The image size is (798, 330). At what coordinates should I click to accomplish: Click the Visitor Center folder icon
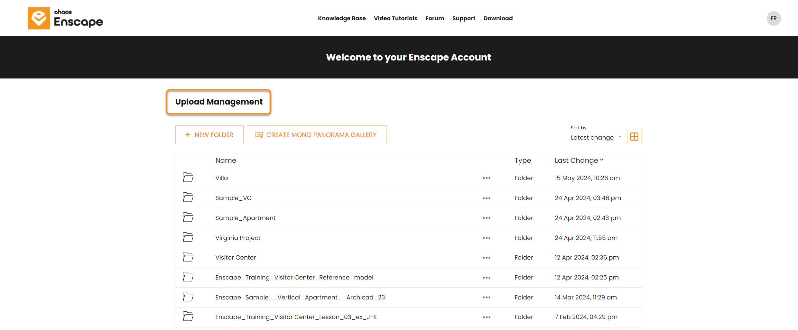point(188,257)
